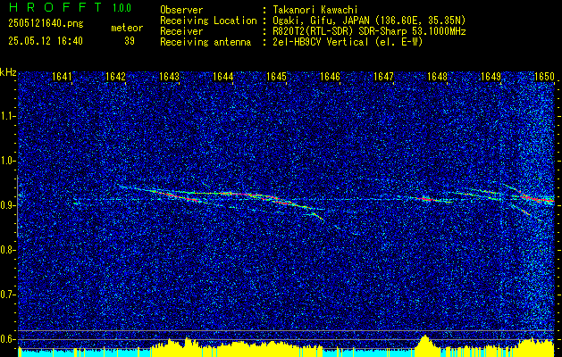Screen dimensions: 562x357
Task: Click time marker 1647
Action: tap(383, 77)
